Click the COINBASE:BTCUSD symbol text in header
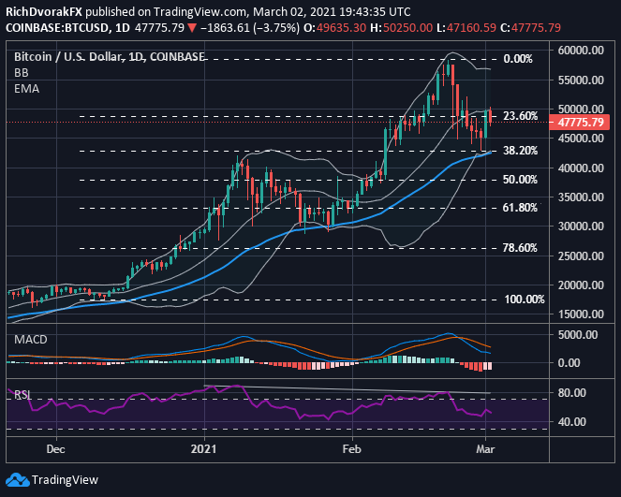The image size is (621, 497). click(57, 28)
